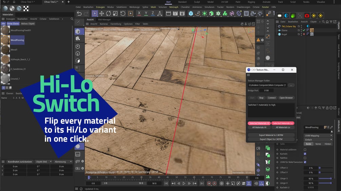The height and width of the screenshot is (191, 341).
Task: Click the Octane sun light icon
Action: click(314, 16)
